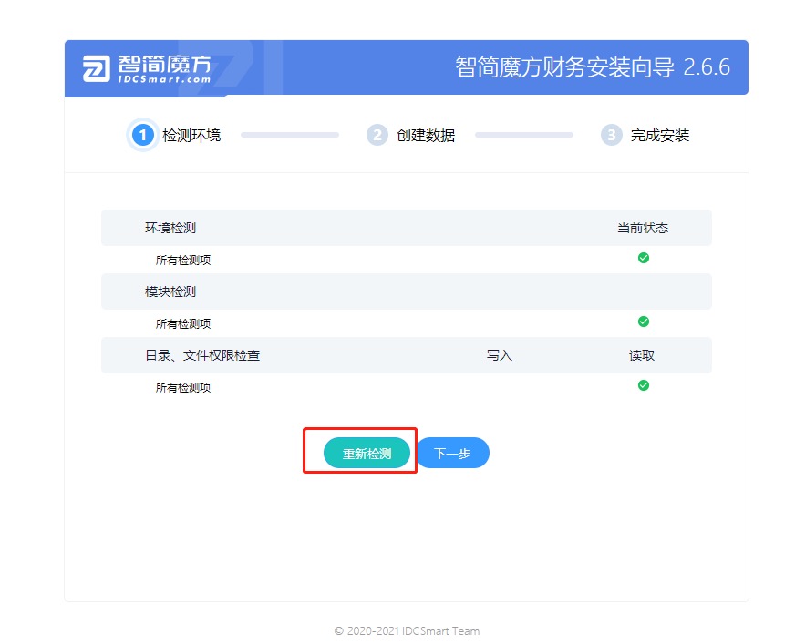The width and height of the screenshot is (795, 644).
Task: Click the IDCSmart Team copyright text
Action: (407, 630)
